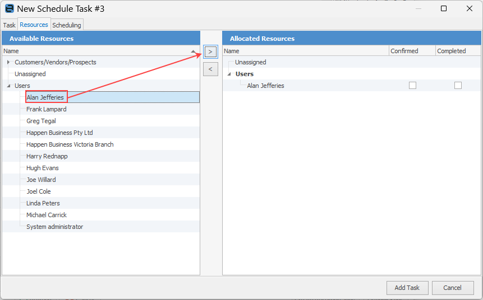Tick Confirmed checkbox for Alan Jefferies
This screenshot has height=300, width=483.
[412, 86]
